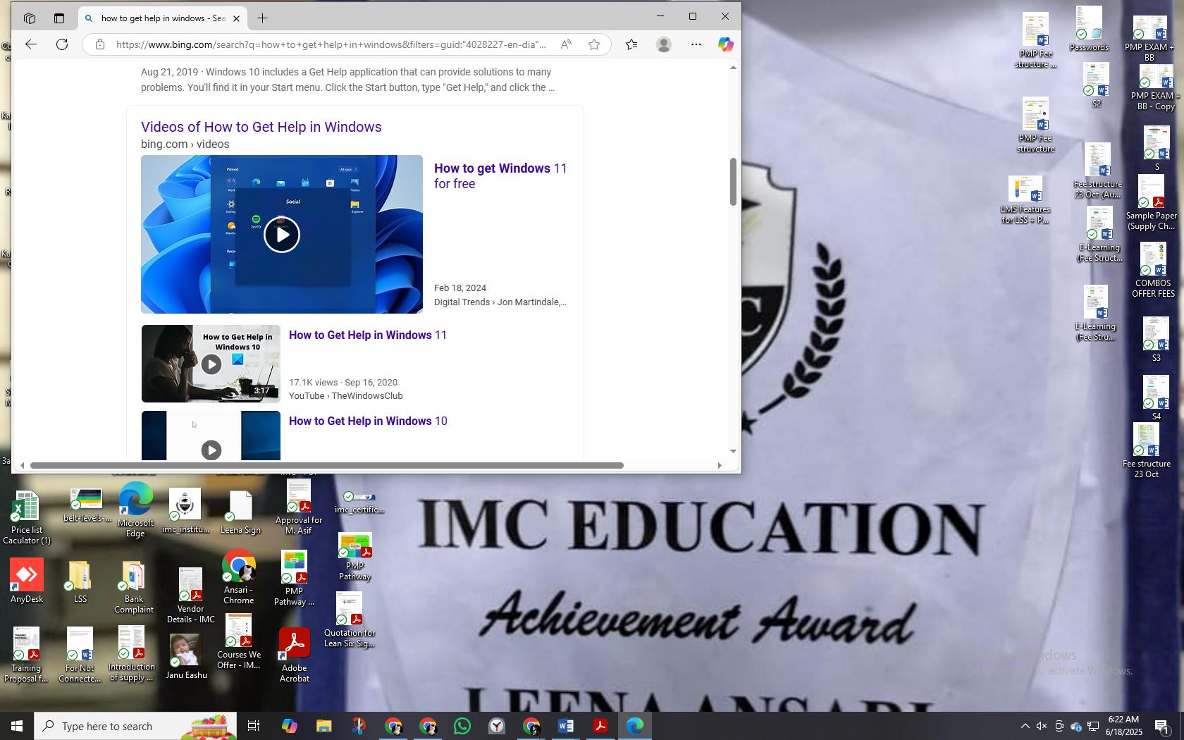Screen dimensions: 1184x740
Task: Close the 'how to get help in windows' tab
Action: [x=236, y=18]
